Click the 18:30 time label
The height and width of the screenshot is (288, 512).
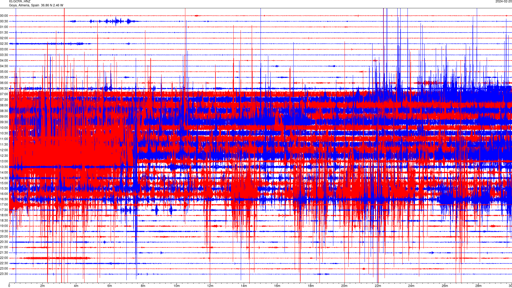point(4,221)
